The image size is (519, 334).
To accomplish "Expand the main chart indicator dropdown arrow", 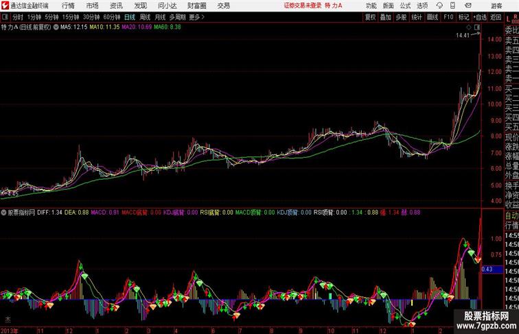I will pyautogui.click(x=56, y=27).
